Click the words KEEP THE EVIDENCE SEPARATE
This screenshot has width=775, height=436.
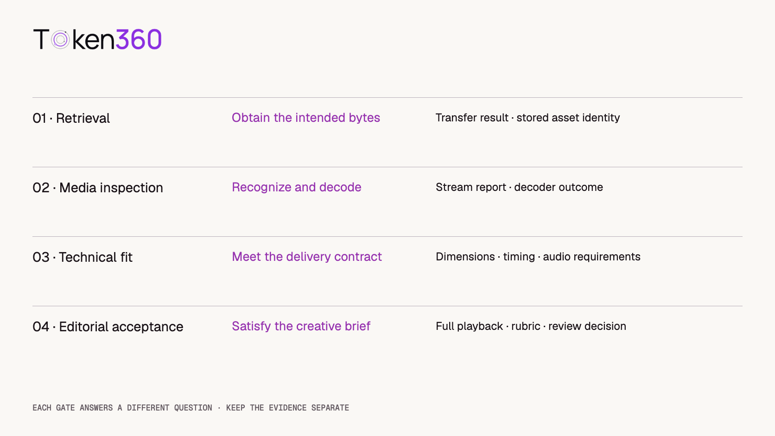[x=288, y=408]
